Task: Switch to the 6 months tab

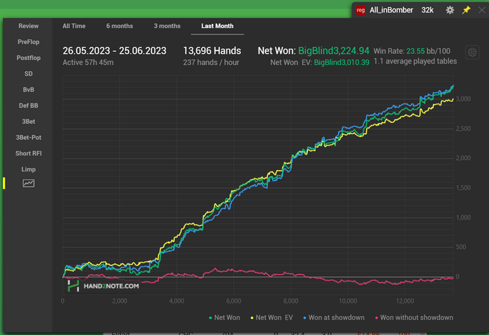Action: tap(119, 26)
